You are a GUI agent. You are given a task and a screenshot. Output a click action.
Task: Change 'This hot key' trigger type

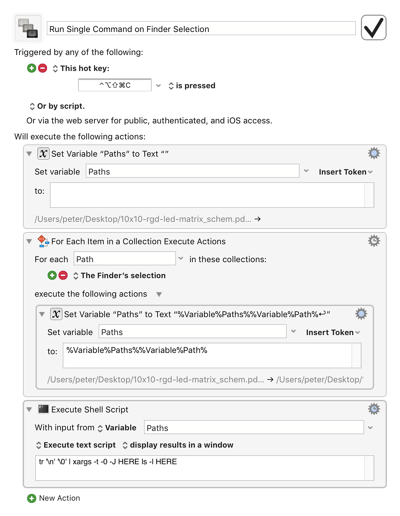(81, 68)
